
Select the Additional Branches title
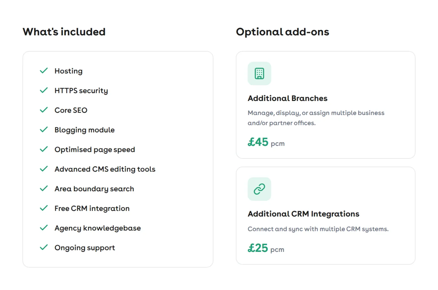tap(288, 98)
